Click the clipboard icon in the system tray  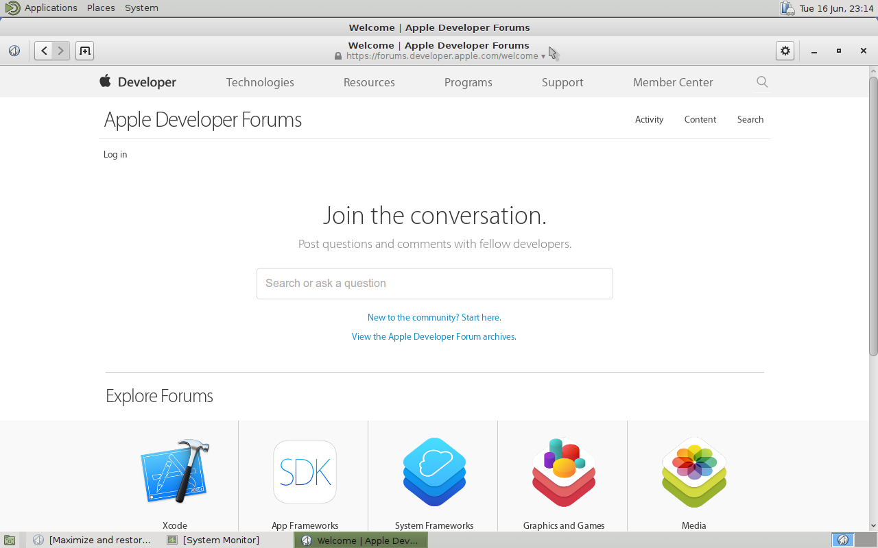[x=787, y=8]
